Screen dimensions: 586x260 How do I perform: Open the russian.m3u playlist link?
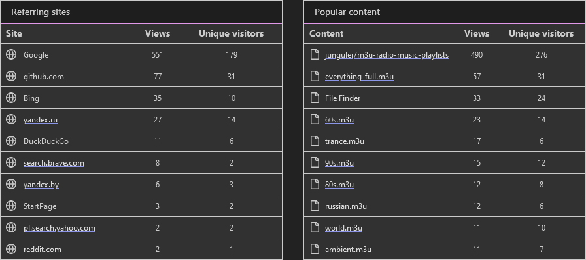pyautogui.click(x=346, y=206)
